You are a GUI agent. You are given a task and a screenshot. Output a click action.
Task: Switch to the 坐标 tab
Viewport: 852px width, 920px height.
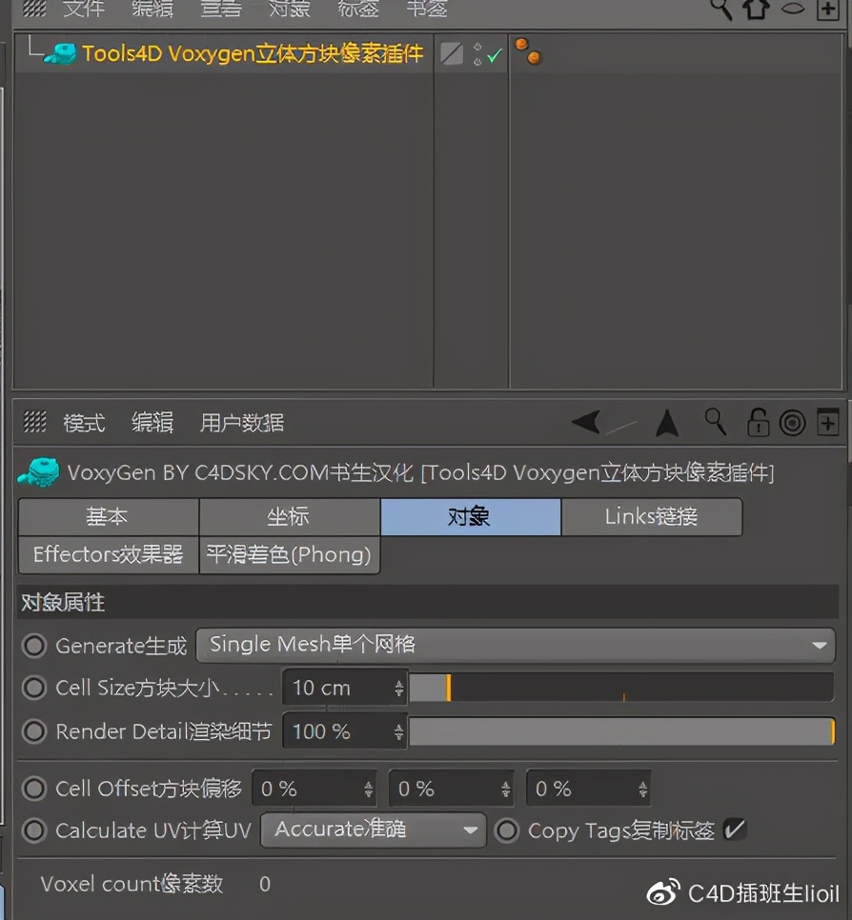[x=288, y=517]
